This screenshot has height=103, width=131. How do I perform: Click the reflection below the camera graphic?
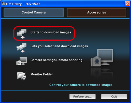pyautogui.click(x=102, y=72)
